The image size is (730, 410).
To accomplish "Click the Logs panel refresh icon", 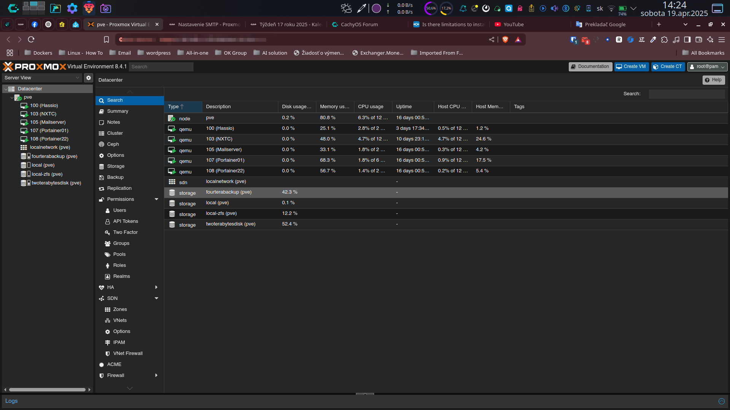I will coord(721,401).
